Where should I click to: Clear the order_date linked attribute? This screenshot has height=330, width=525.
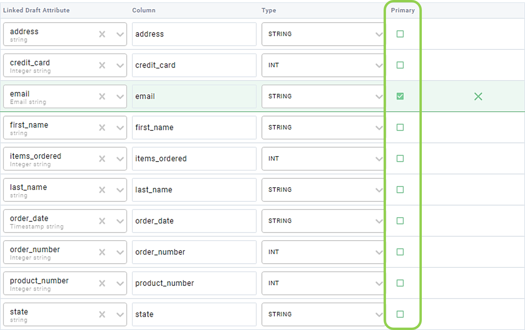(102, 221)
